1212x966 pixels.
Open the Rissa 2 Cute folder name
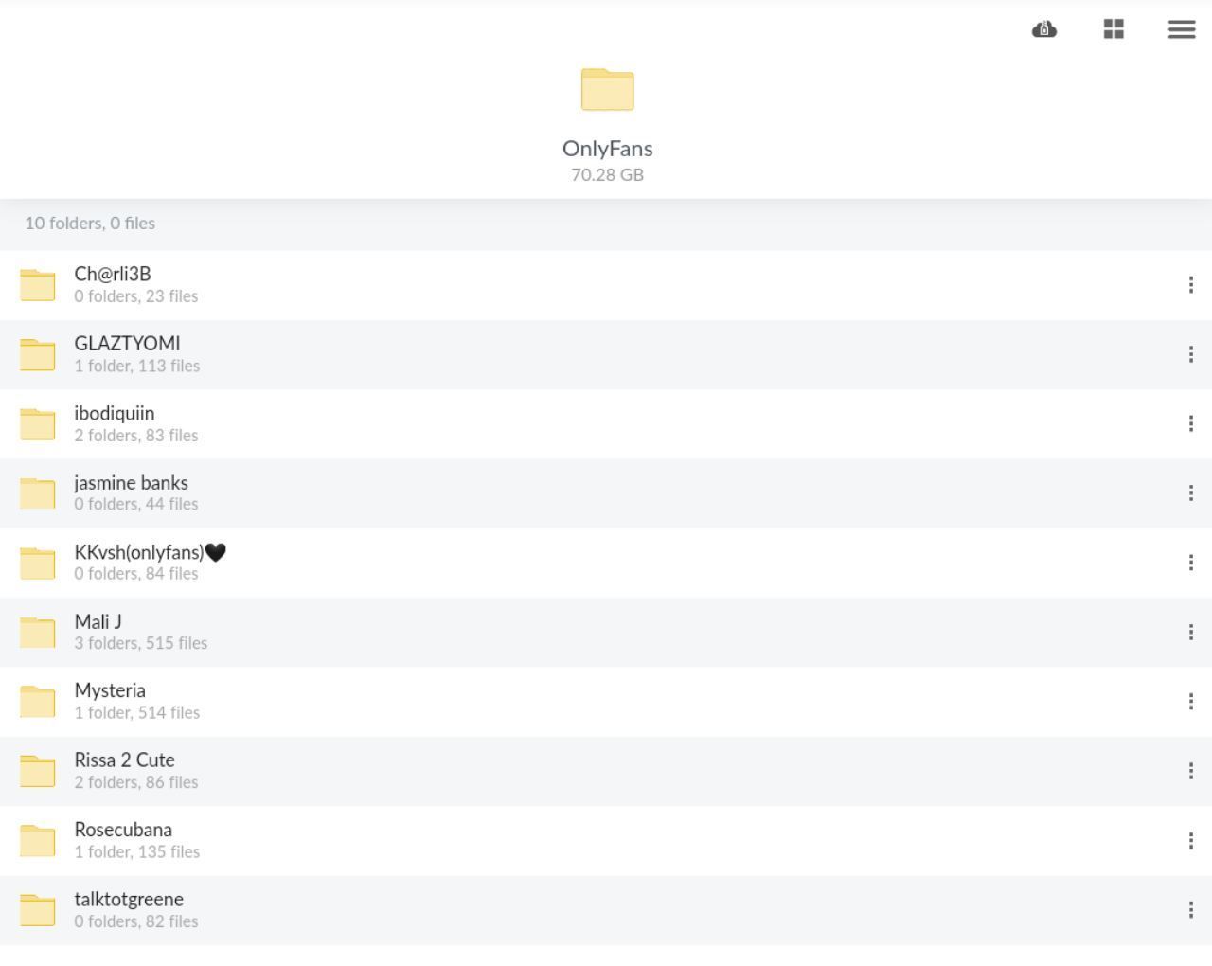[x=125, y=760]
